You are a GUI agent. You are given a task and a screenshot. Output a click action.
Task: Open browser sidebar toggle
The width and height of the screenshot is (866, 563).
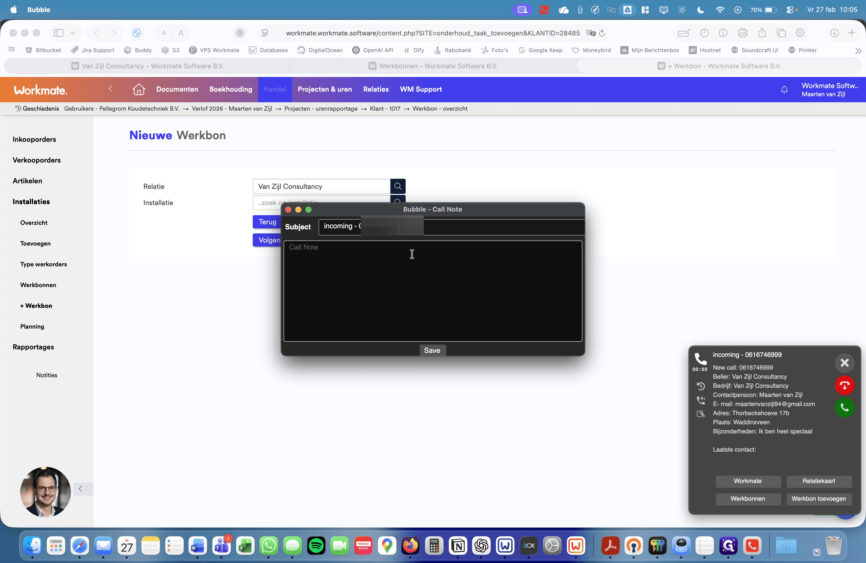pyautogui.click(x=58, y=33)
